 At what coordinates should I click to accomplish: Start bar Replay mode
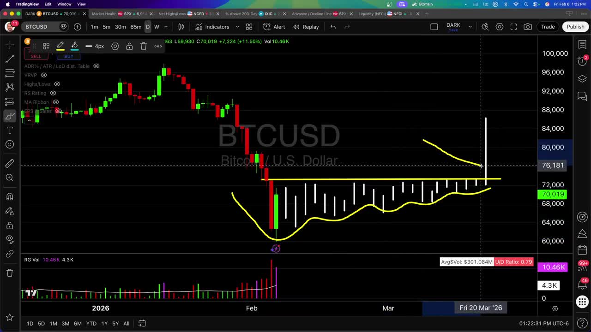click(x=306, y=27)
